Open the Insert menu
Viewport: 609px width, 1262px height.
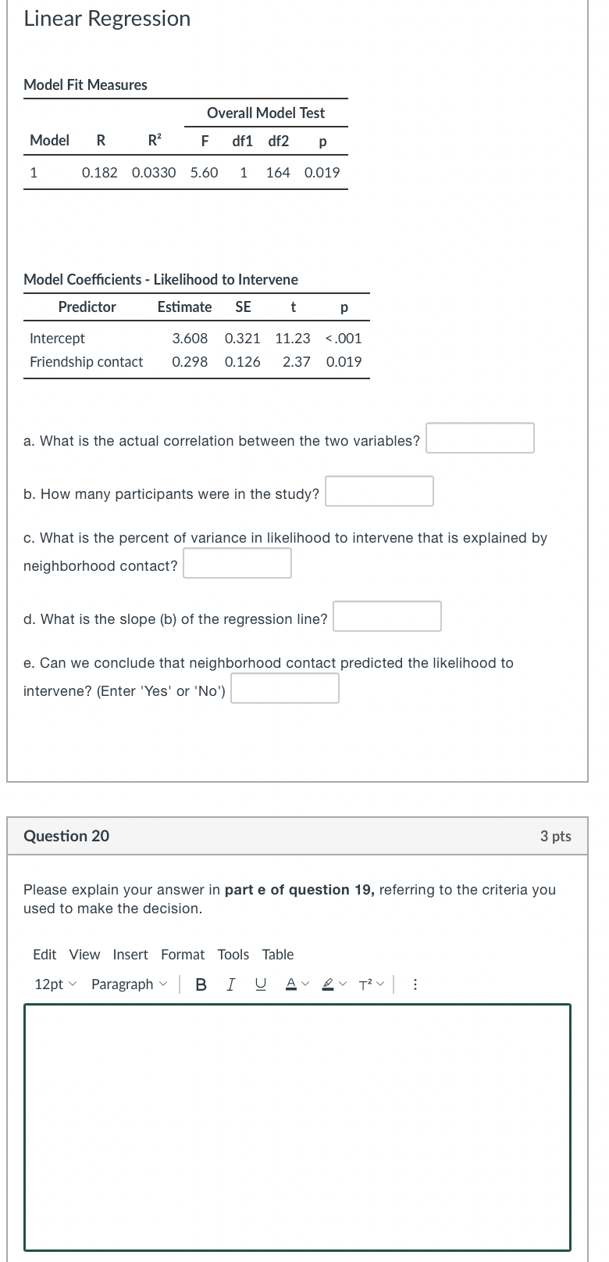[x=130, y=955]
